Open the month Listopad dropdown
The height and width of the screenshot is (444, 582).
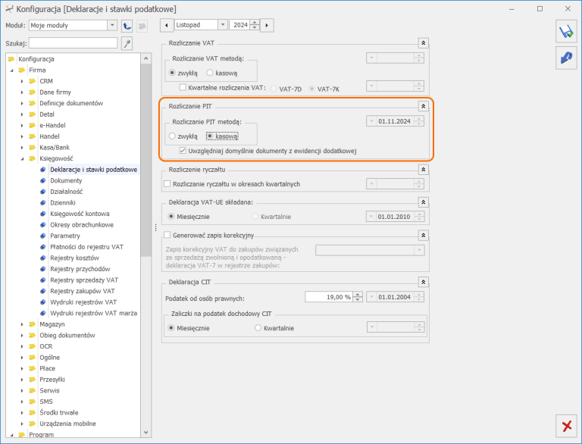(222, 25)
